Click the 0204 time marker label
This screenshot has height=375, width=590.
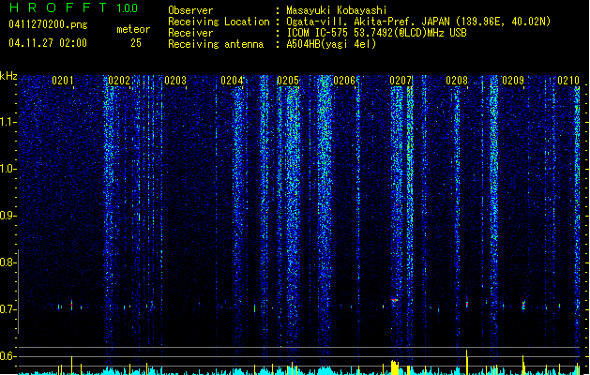pyautogui.click(x=232, y=81)
